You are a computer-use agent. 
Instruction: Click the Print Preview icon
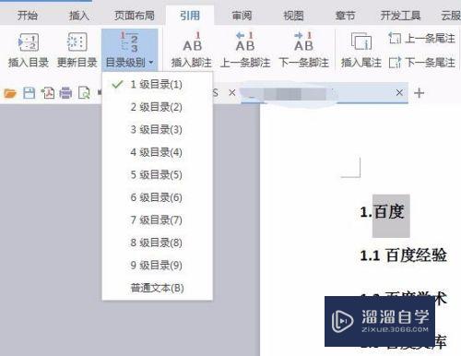84,93
